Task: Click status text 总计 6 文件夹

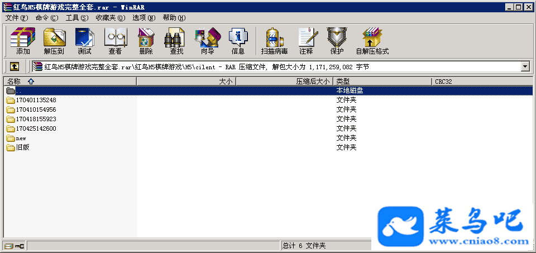Action: tap(304, 246)
